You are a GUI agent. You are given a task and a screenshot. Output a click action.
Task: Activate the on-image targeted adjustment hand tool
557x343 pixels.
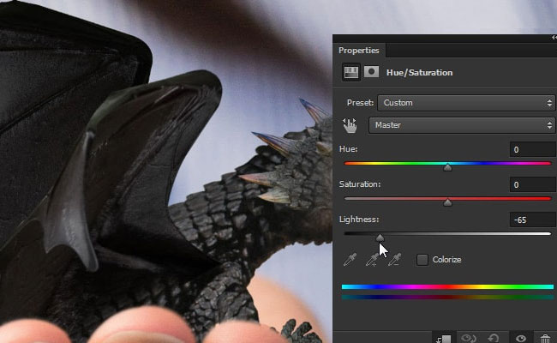(x=350, y=126)
